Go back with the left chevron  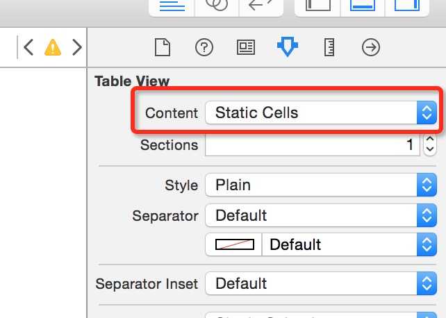[28, 47]
